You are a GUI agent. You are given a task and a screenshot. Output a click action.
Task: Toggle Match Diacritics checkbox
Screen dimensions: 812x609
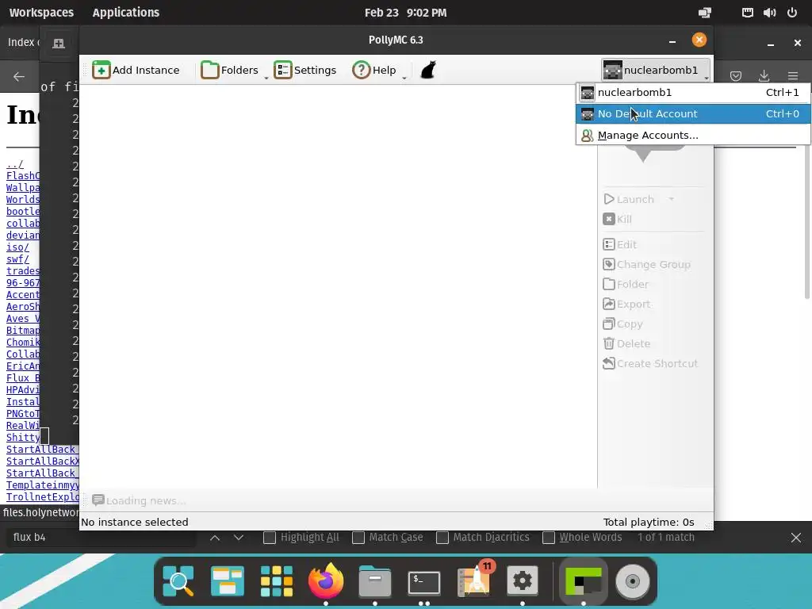[442, 538]
